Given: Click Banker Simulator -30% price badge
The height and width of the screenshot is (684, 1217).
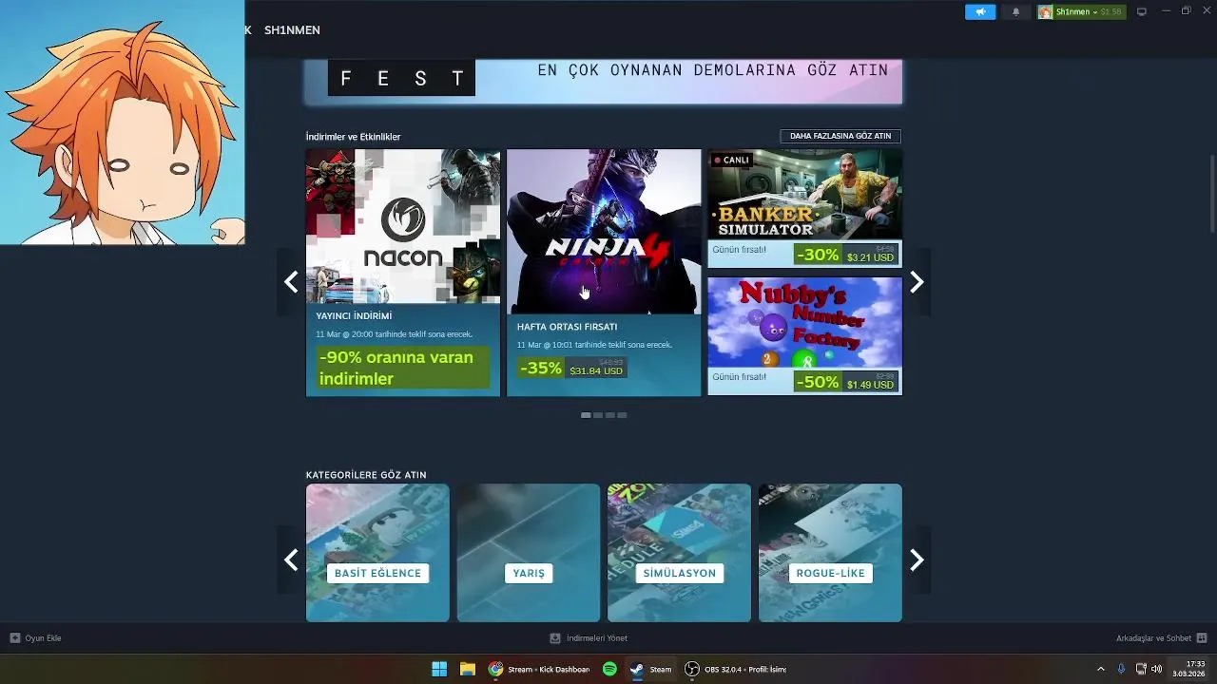Looking at the screenshot, I should tap(846, 255).
